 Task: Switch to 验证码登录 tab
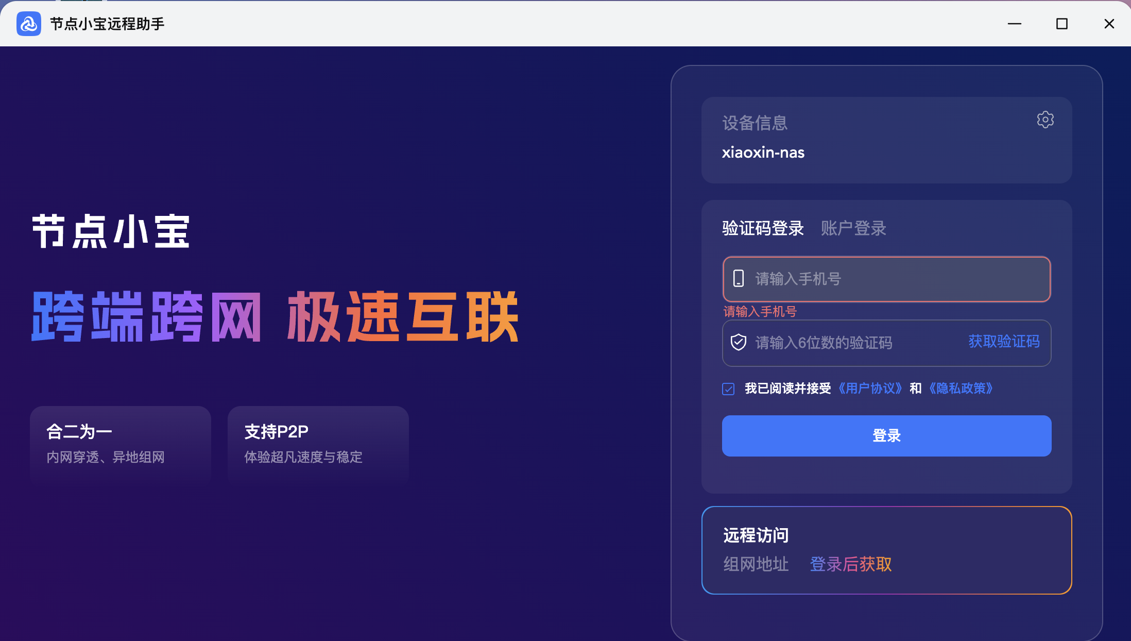tap(763, 228)
